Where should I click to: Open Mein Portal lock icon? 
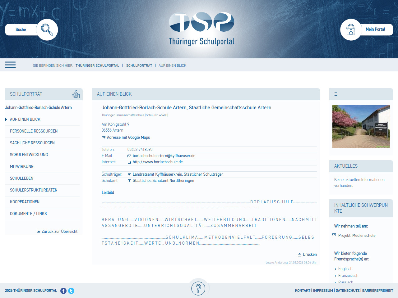point(351,29)
